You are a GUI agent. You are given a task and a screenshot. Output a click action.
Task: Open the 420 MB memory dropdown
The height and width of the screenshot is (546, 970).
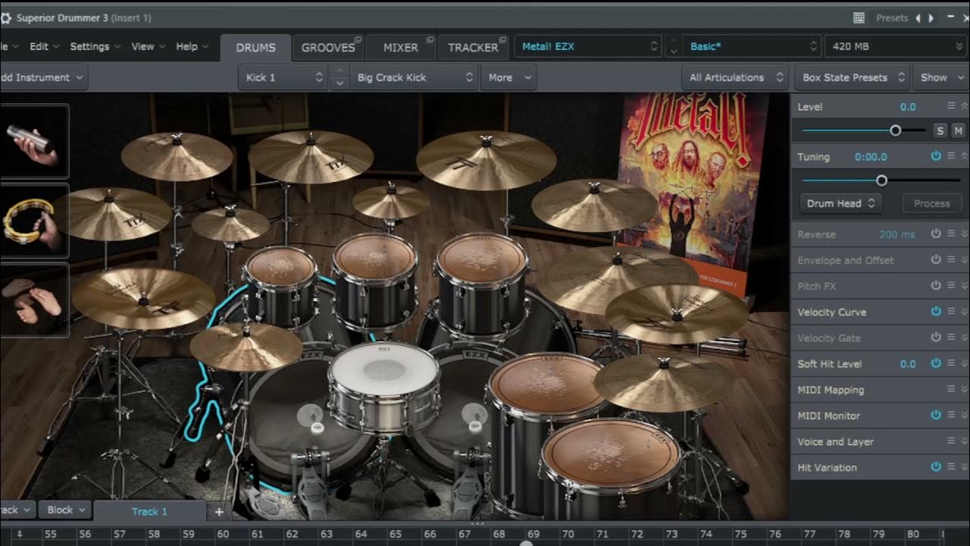pos(896,46)
